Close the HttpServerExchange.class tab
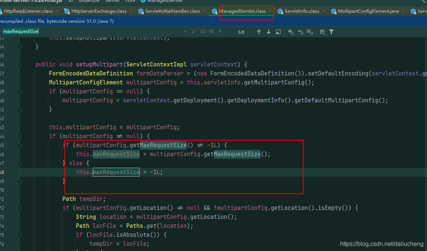 pyautogui.click(x=131, y=11)
